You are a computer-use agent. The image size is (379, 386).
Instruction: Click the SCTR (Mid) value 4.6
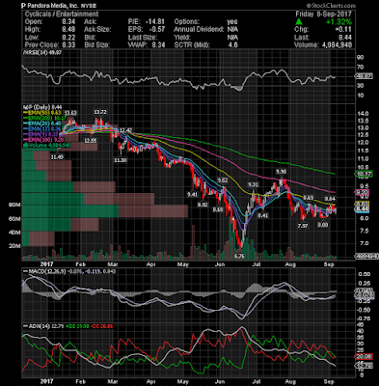pos(233,45)
